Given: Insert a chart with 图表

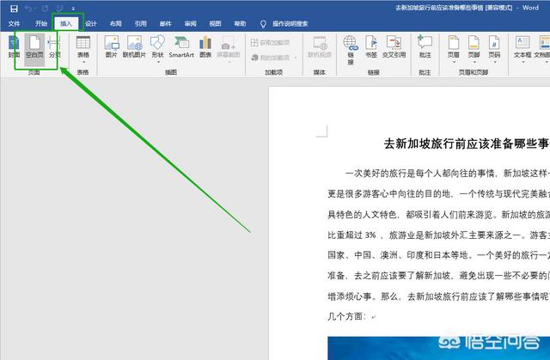Looking at the screenshot, I should pos(205,46).
